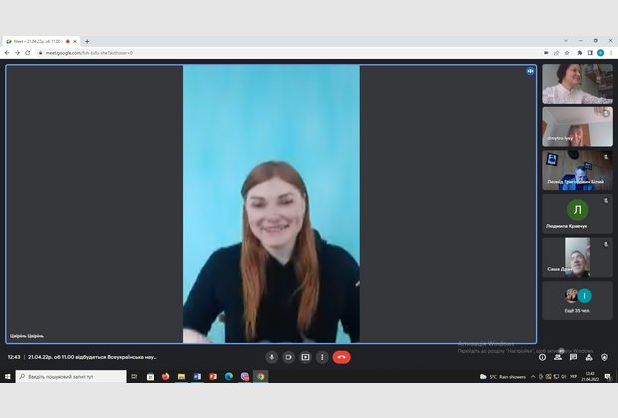Open a new browser tab
The image size is (618, 418).
[x=87, y=41]
